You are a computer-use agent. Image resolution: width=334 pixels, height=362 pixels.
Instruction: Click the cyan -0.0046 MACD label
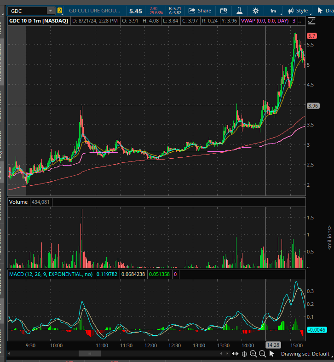coord(317,330)
